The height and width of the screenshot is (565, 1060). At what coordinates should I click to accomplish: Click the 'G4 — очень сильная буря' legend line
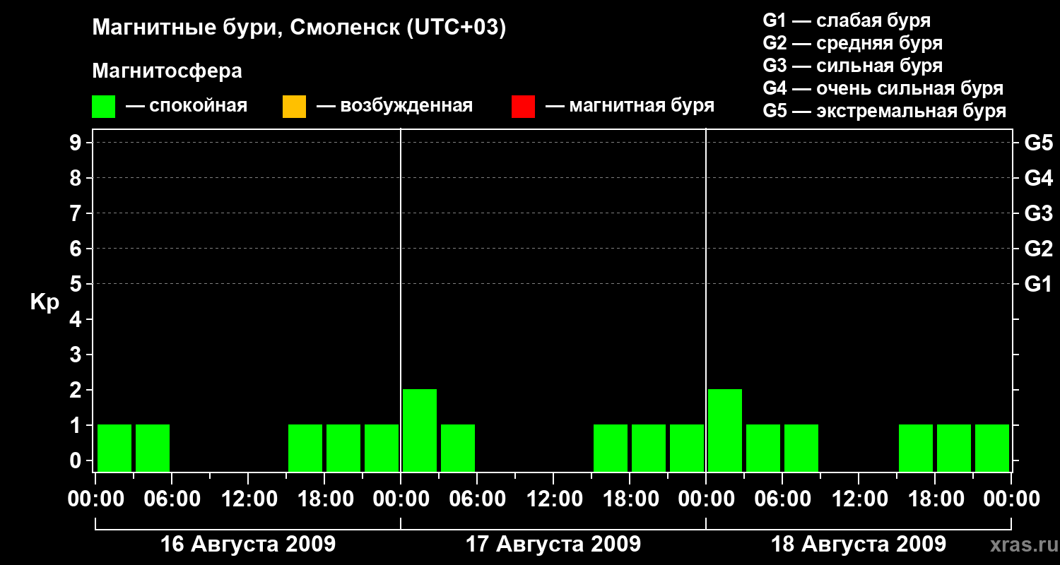pos(883,88)
